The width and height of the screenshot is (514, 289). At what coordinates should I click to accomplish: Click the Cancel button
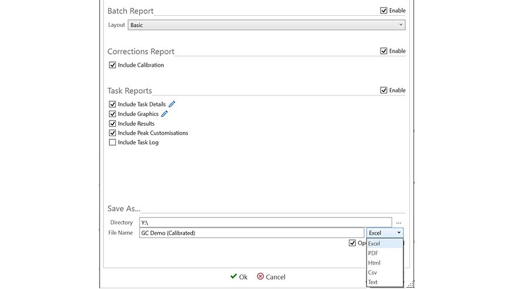pos(271,277)
